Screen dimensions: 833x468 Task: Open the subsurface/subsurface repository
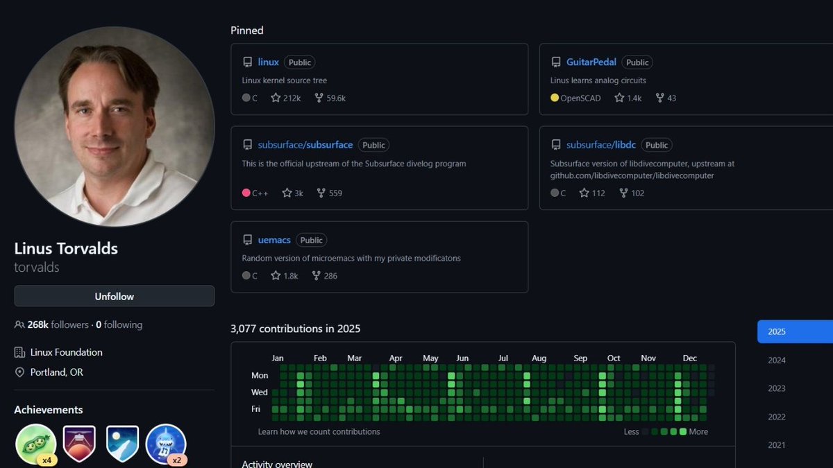point(305,145)
